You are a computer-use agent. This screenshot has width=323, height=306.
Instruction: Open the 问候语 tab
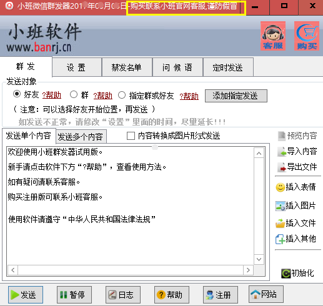point(177,67)
